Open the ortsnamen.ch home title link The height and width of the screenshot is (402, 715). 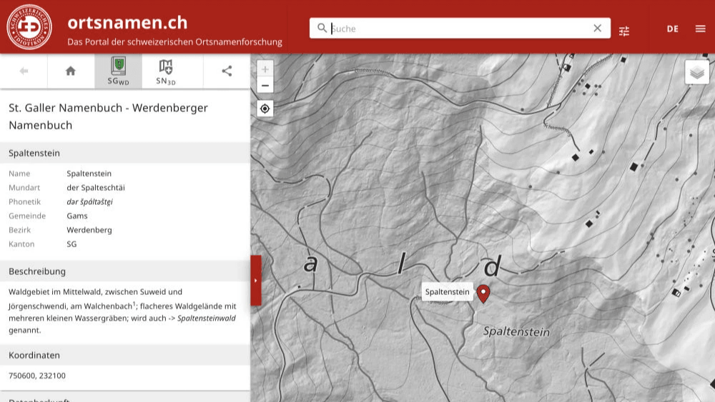[x=128, y=22]
